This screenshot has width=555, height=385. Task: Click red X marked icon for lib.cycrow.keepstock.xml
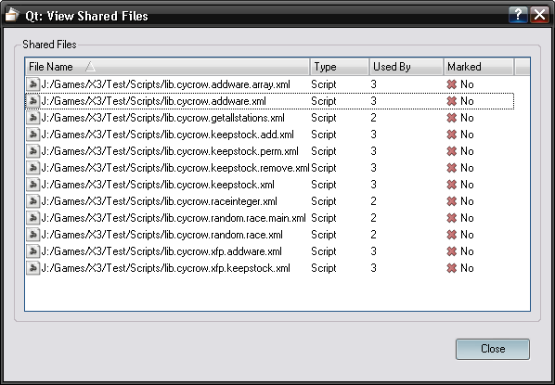pos(452,185)
